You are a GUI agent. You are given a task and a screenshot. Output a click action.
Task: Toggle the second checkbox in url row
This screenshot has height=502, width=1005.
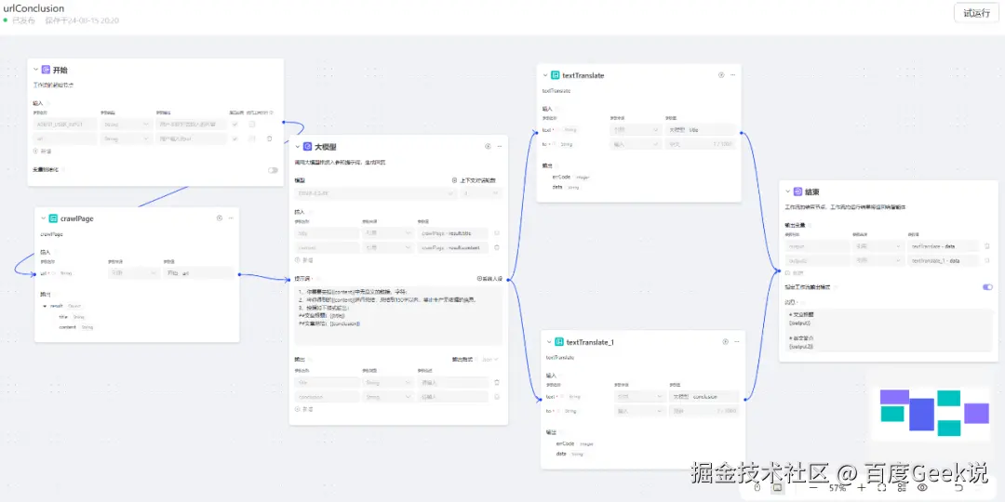tap(252, 139)
